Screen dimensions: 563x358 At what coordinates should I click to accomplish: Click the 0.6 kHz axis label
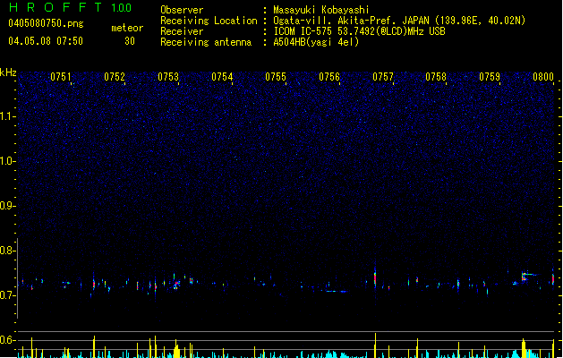[7, 340]
